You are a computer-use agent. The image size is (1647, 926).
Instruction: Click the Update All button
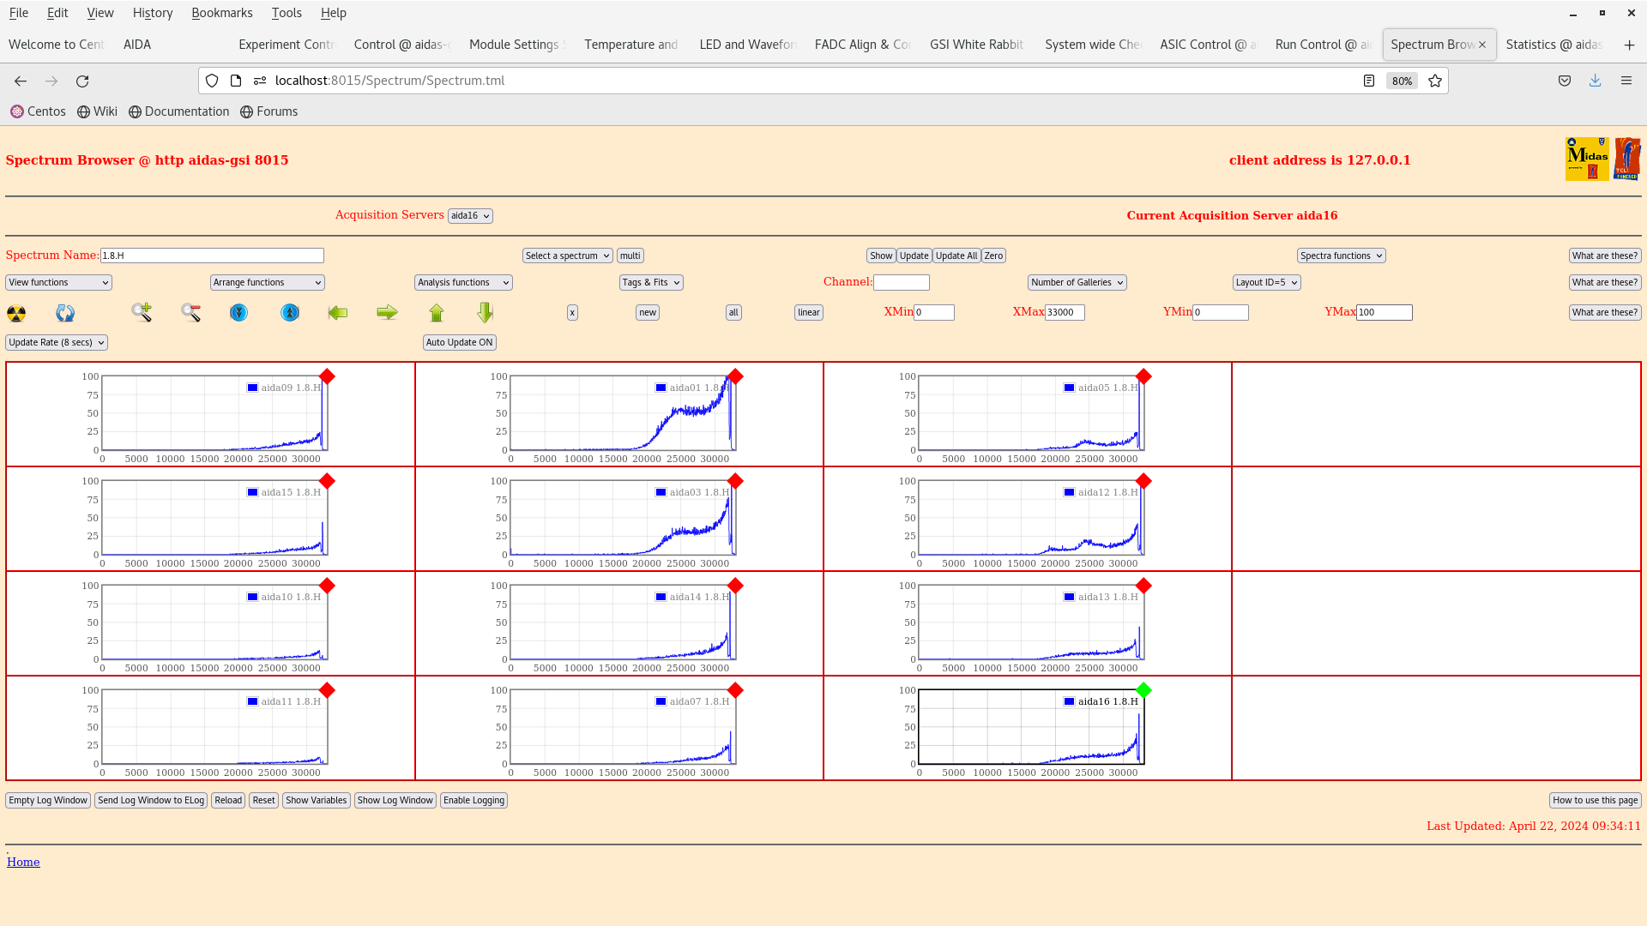coord(956,256)
